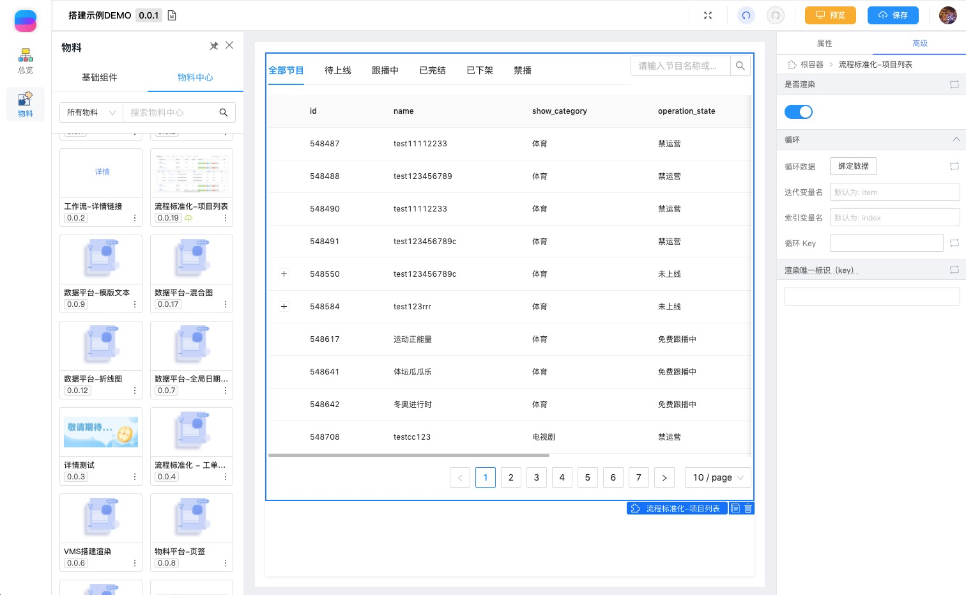Open the 所有物料 filter dropdown

click(x=91, y=112)
